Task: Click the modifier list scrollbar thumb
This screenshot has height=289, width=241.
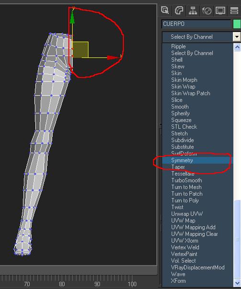Action: pos(237,239)
